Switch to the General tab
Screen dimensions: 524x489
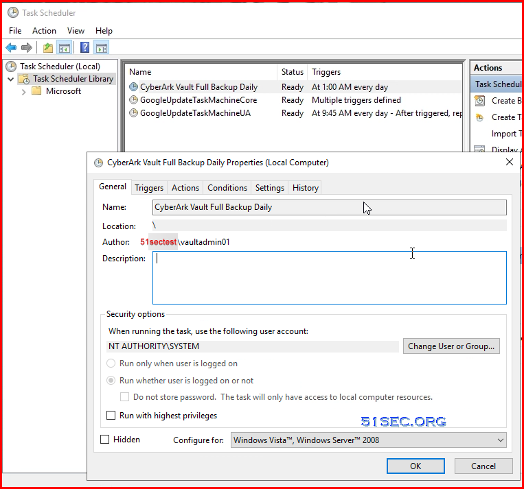(113, 187)
